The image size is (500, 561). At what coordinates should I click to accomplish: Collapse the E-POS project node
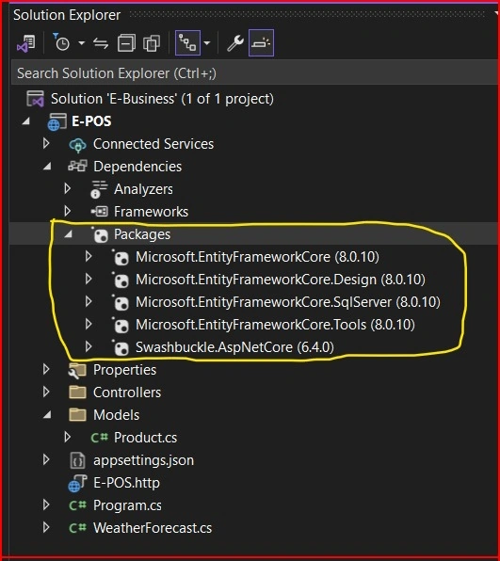(26, 121)
